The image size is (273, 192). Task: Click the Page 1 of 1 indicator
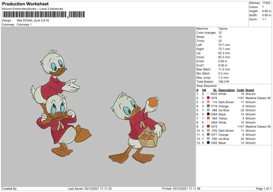263,188
